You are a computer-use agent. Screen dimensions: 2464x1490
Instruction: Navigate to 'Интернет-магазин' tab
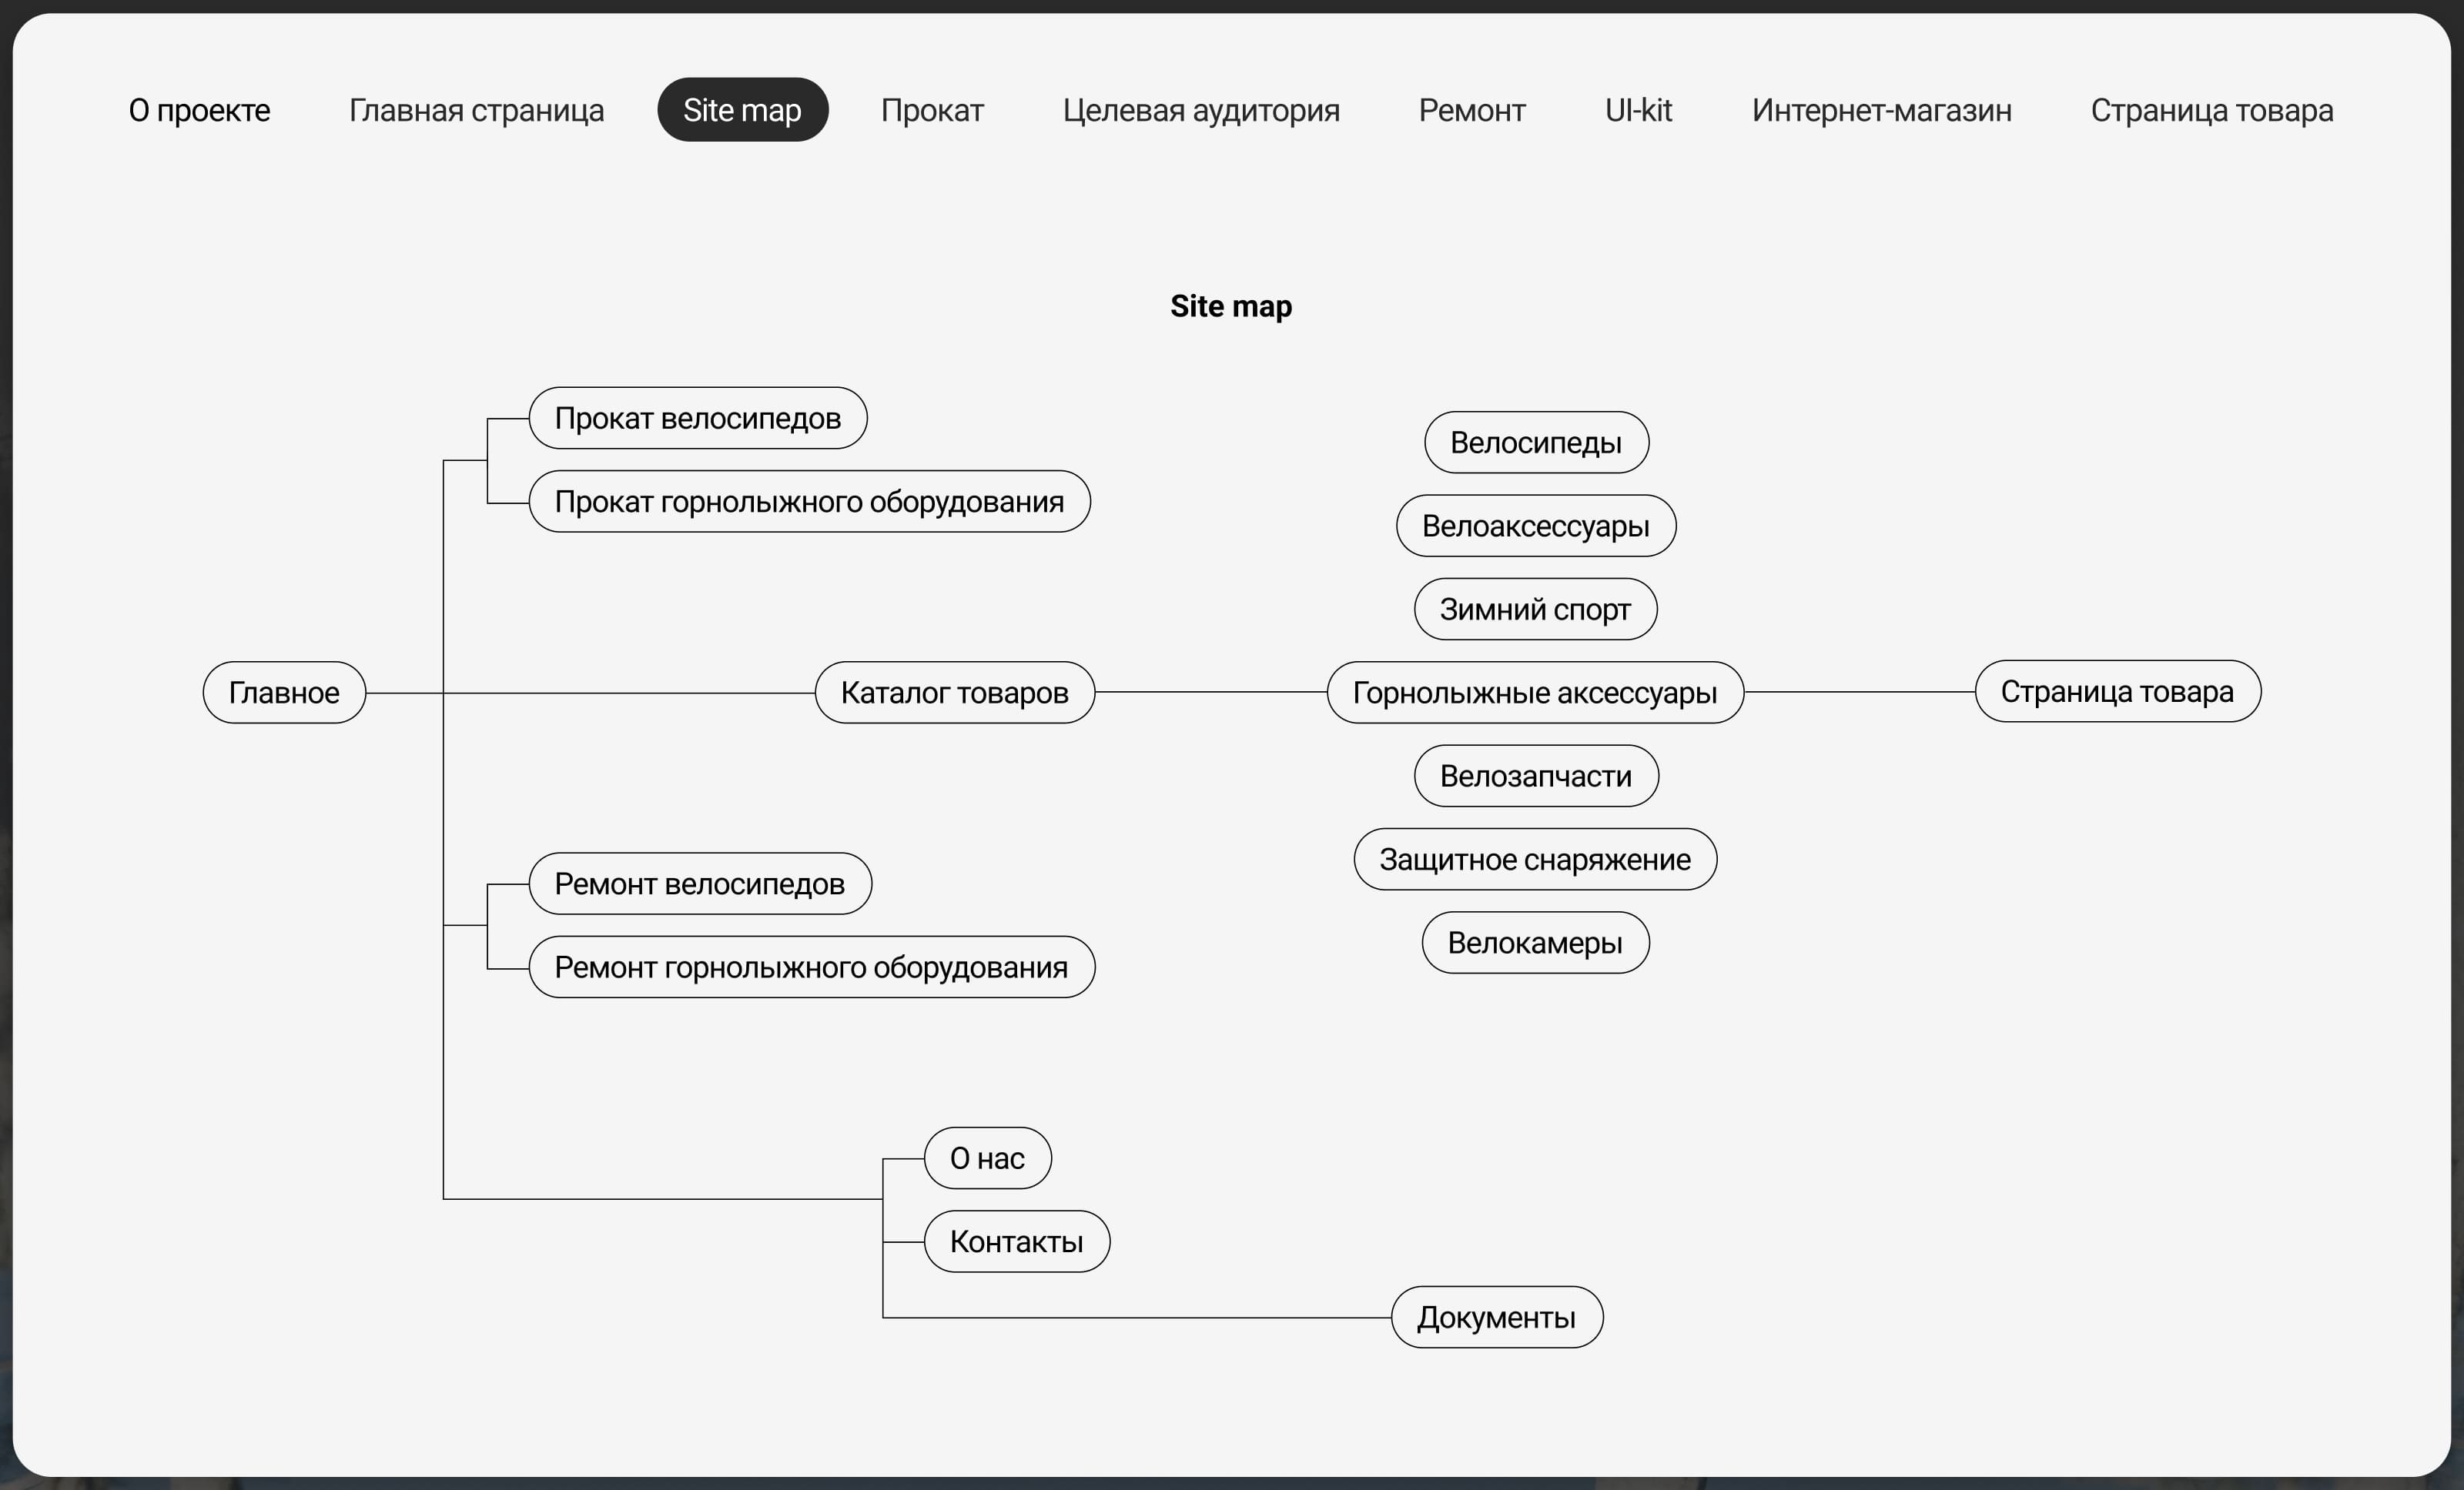pos(1881,110)
